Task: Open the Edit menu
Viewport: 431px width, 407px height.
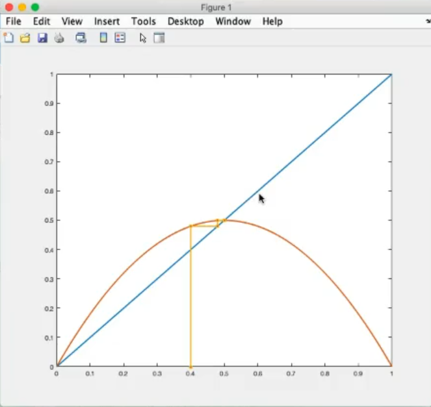Action: [42, 21]
